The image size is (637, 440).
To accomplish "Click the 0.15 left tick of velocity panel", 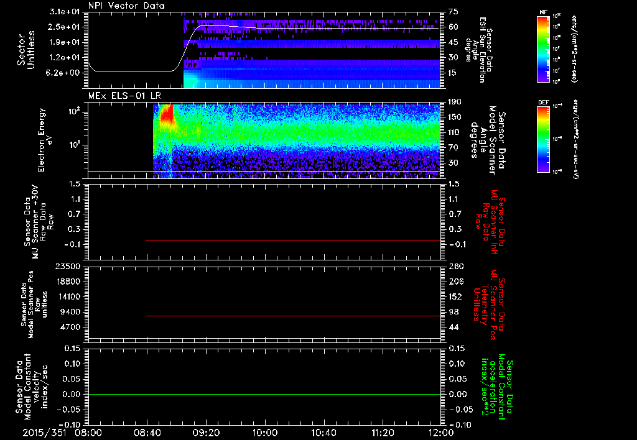I will (72, 349).
